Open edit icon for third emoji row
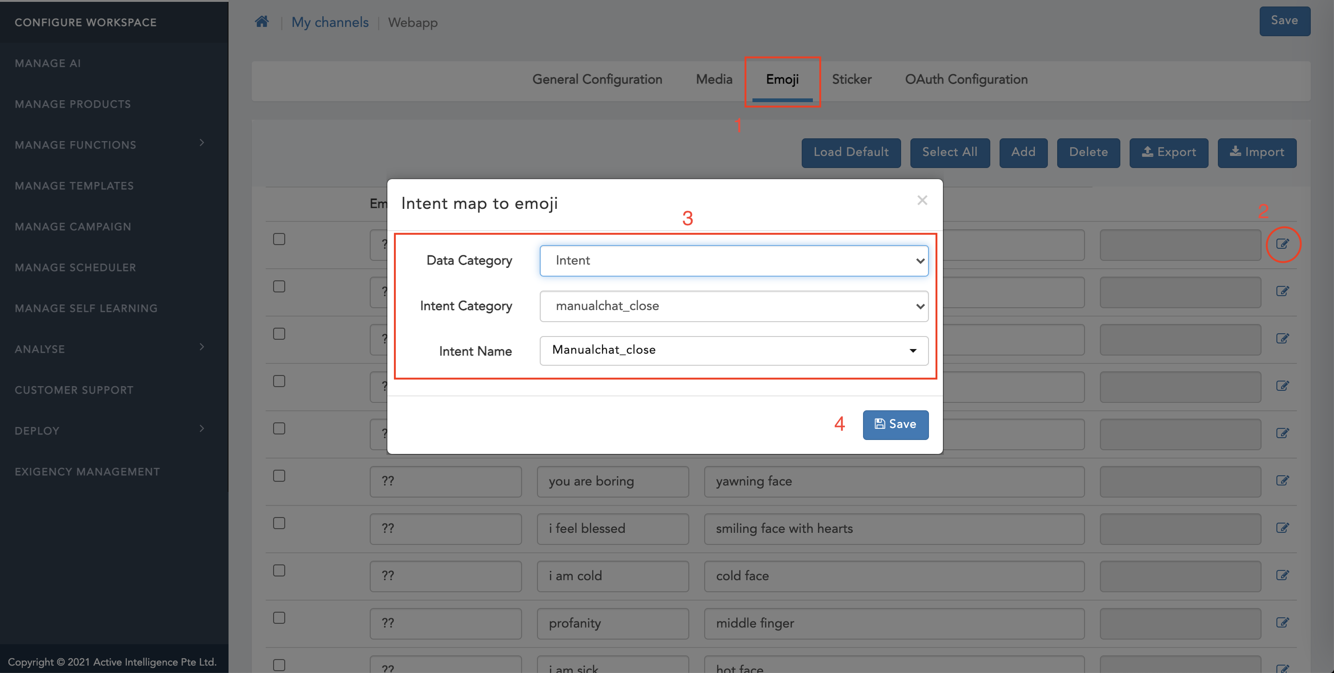 coord(1282,339)
